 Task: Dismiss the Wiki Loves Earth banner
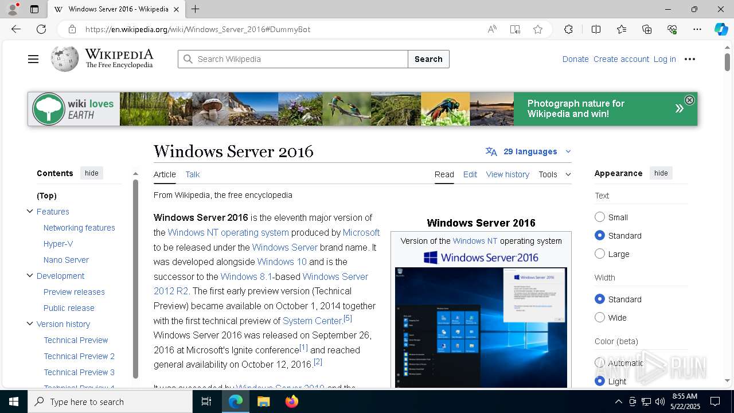coord(689,100)
